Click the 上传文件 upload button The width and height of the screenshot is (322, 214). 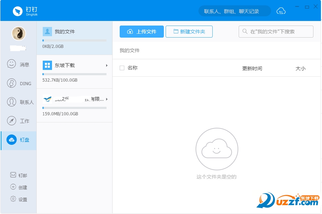tap(141, 32)
